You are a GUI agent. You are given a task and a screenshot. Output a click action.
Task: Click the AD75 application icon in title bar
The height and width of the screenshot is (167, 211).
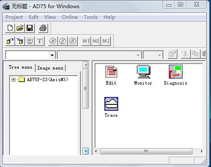pos(6,6)
